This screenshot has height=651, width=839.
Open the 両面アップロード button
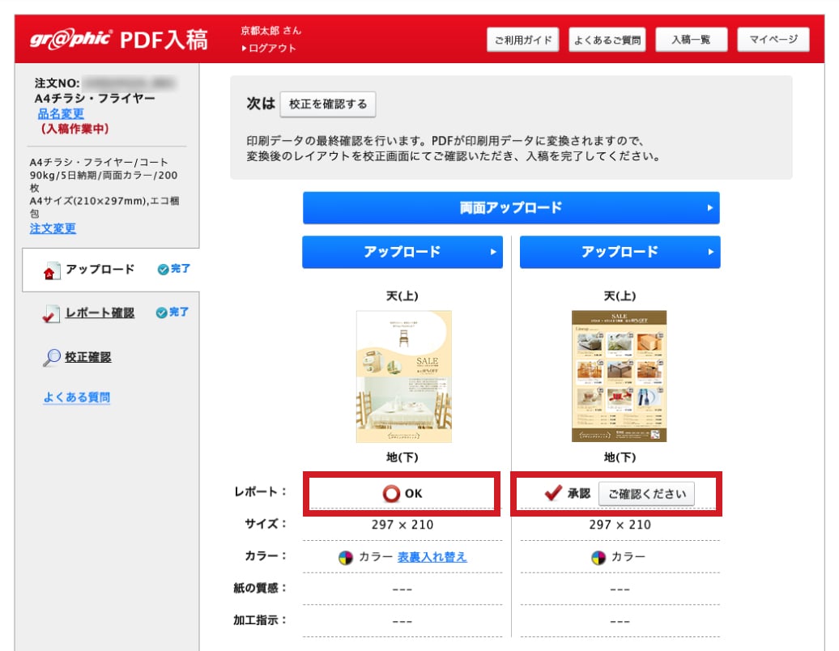510,208
